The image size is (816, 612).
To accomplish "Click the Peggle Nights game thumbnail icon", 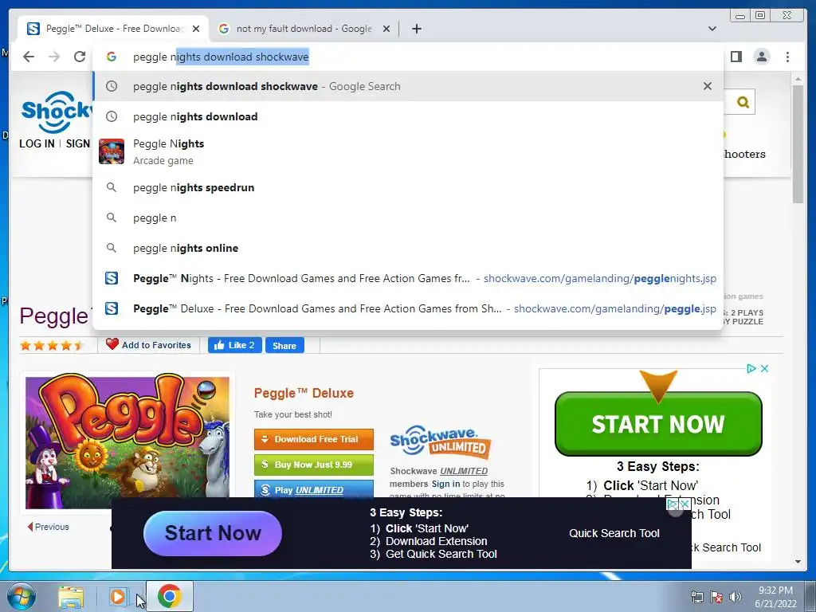I will pos(112,151).
